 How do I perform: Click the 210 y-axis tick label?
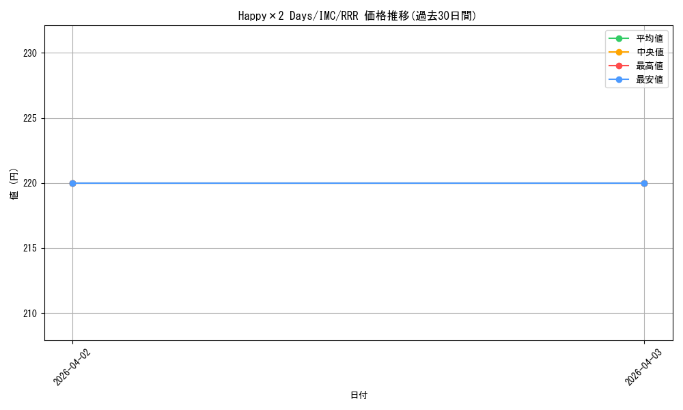point(30,313)
